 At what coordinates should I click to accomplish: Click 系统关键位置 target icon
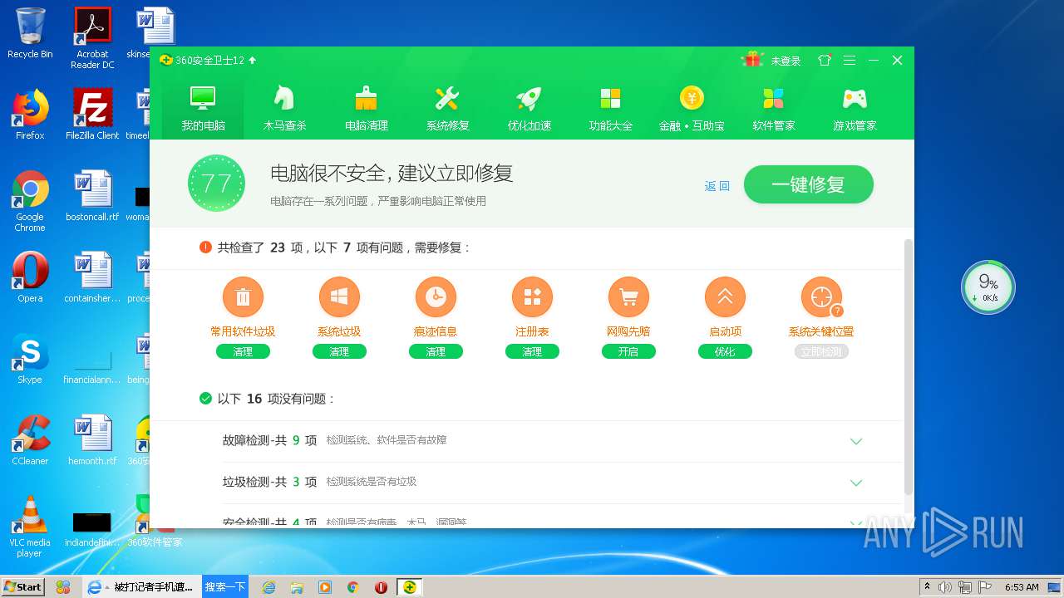pyautogui.click(x=821, y=297)
